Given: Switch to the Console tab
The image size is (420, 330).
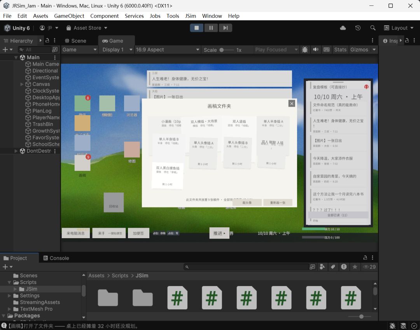Looking at the screenshot, I should [x=56, y=258].
